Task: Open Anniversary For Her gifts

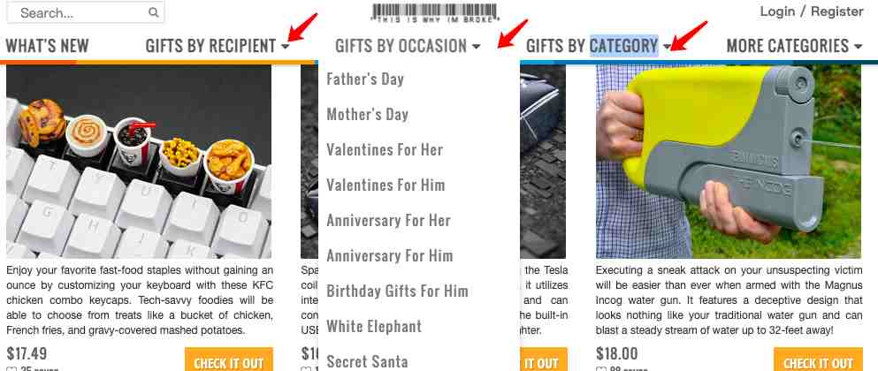Action: point(389,220)
